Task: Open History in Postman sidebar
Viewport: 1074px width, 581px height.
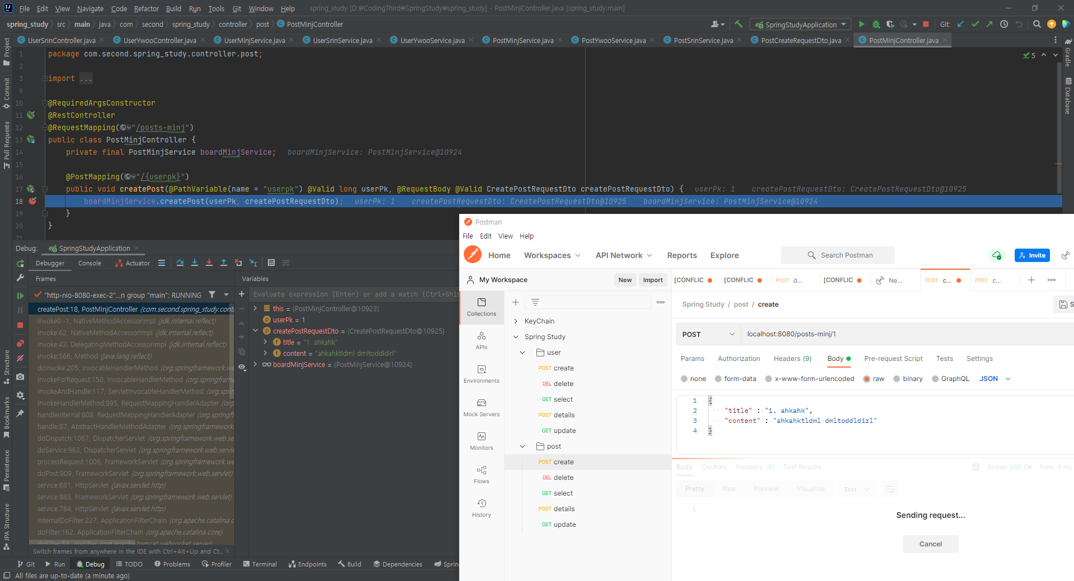Action: coord(482,508)
